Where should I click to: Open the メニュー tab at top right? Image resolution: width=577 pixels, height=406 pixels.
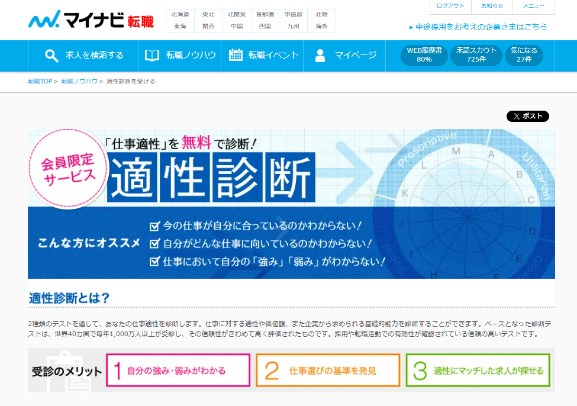(x=533, y=6)
